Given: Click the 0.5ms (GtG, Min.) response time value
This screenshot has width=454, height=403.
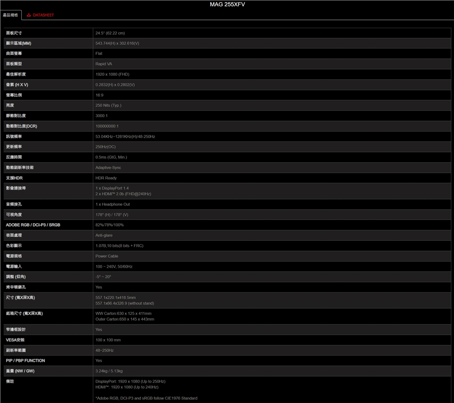Looking at the screenshot, I should 111,157.
